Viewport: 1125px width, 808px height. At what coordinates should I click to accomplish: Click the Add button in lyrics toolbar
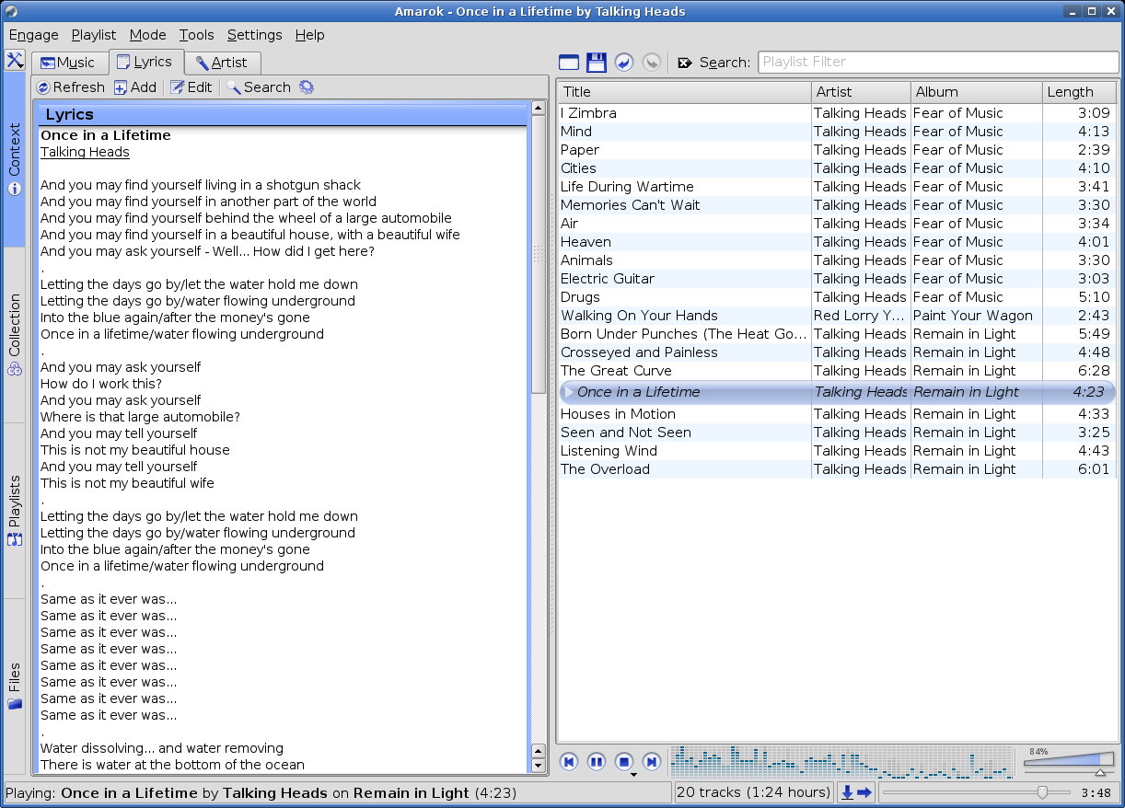(x=135, y=87)
